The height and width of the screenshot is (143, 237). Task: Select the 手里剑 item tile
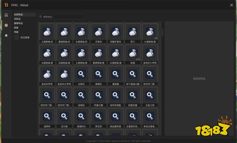(98, 33)
